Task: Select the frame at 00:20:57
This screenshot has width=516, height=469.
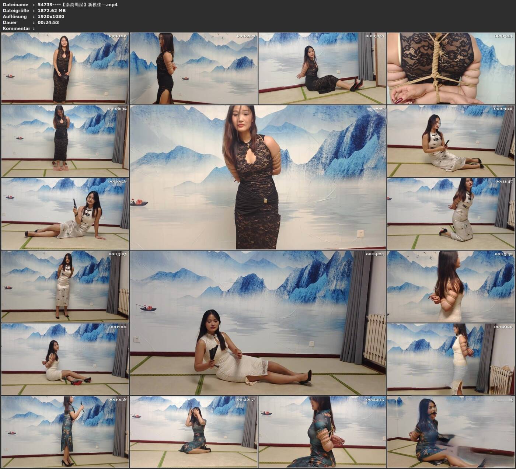Action: tap(193, 432)
